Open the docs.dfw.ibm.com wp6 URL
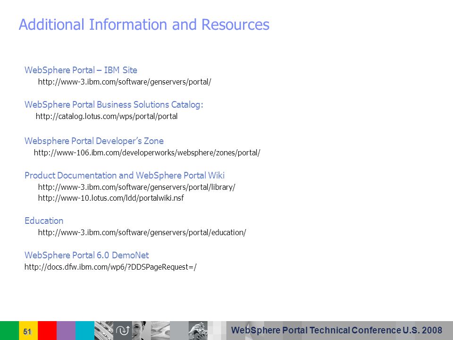This screenshot has width=453, height=340. tap(110, 267)
